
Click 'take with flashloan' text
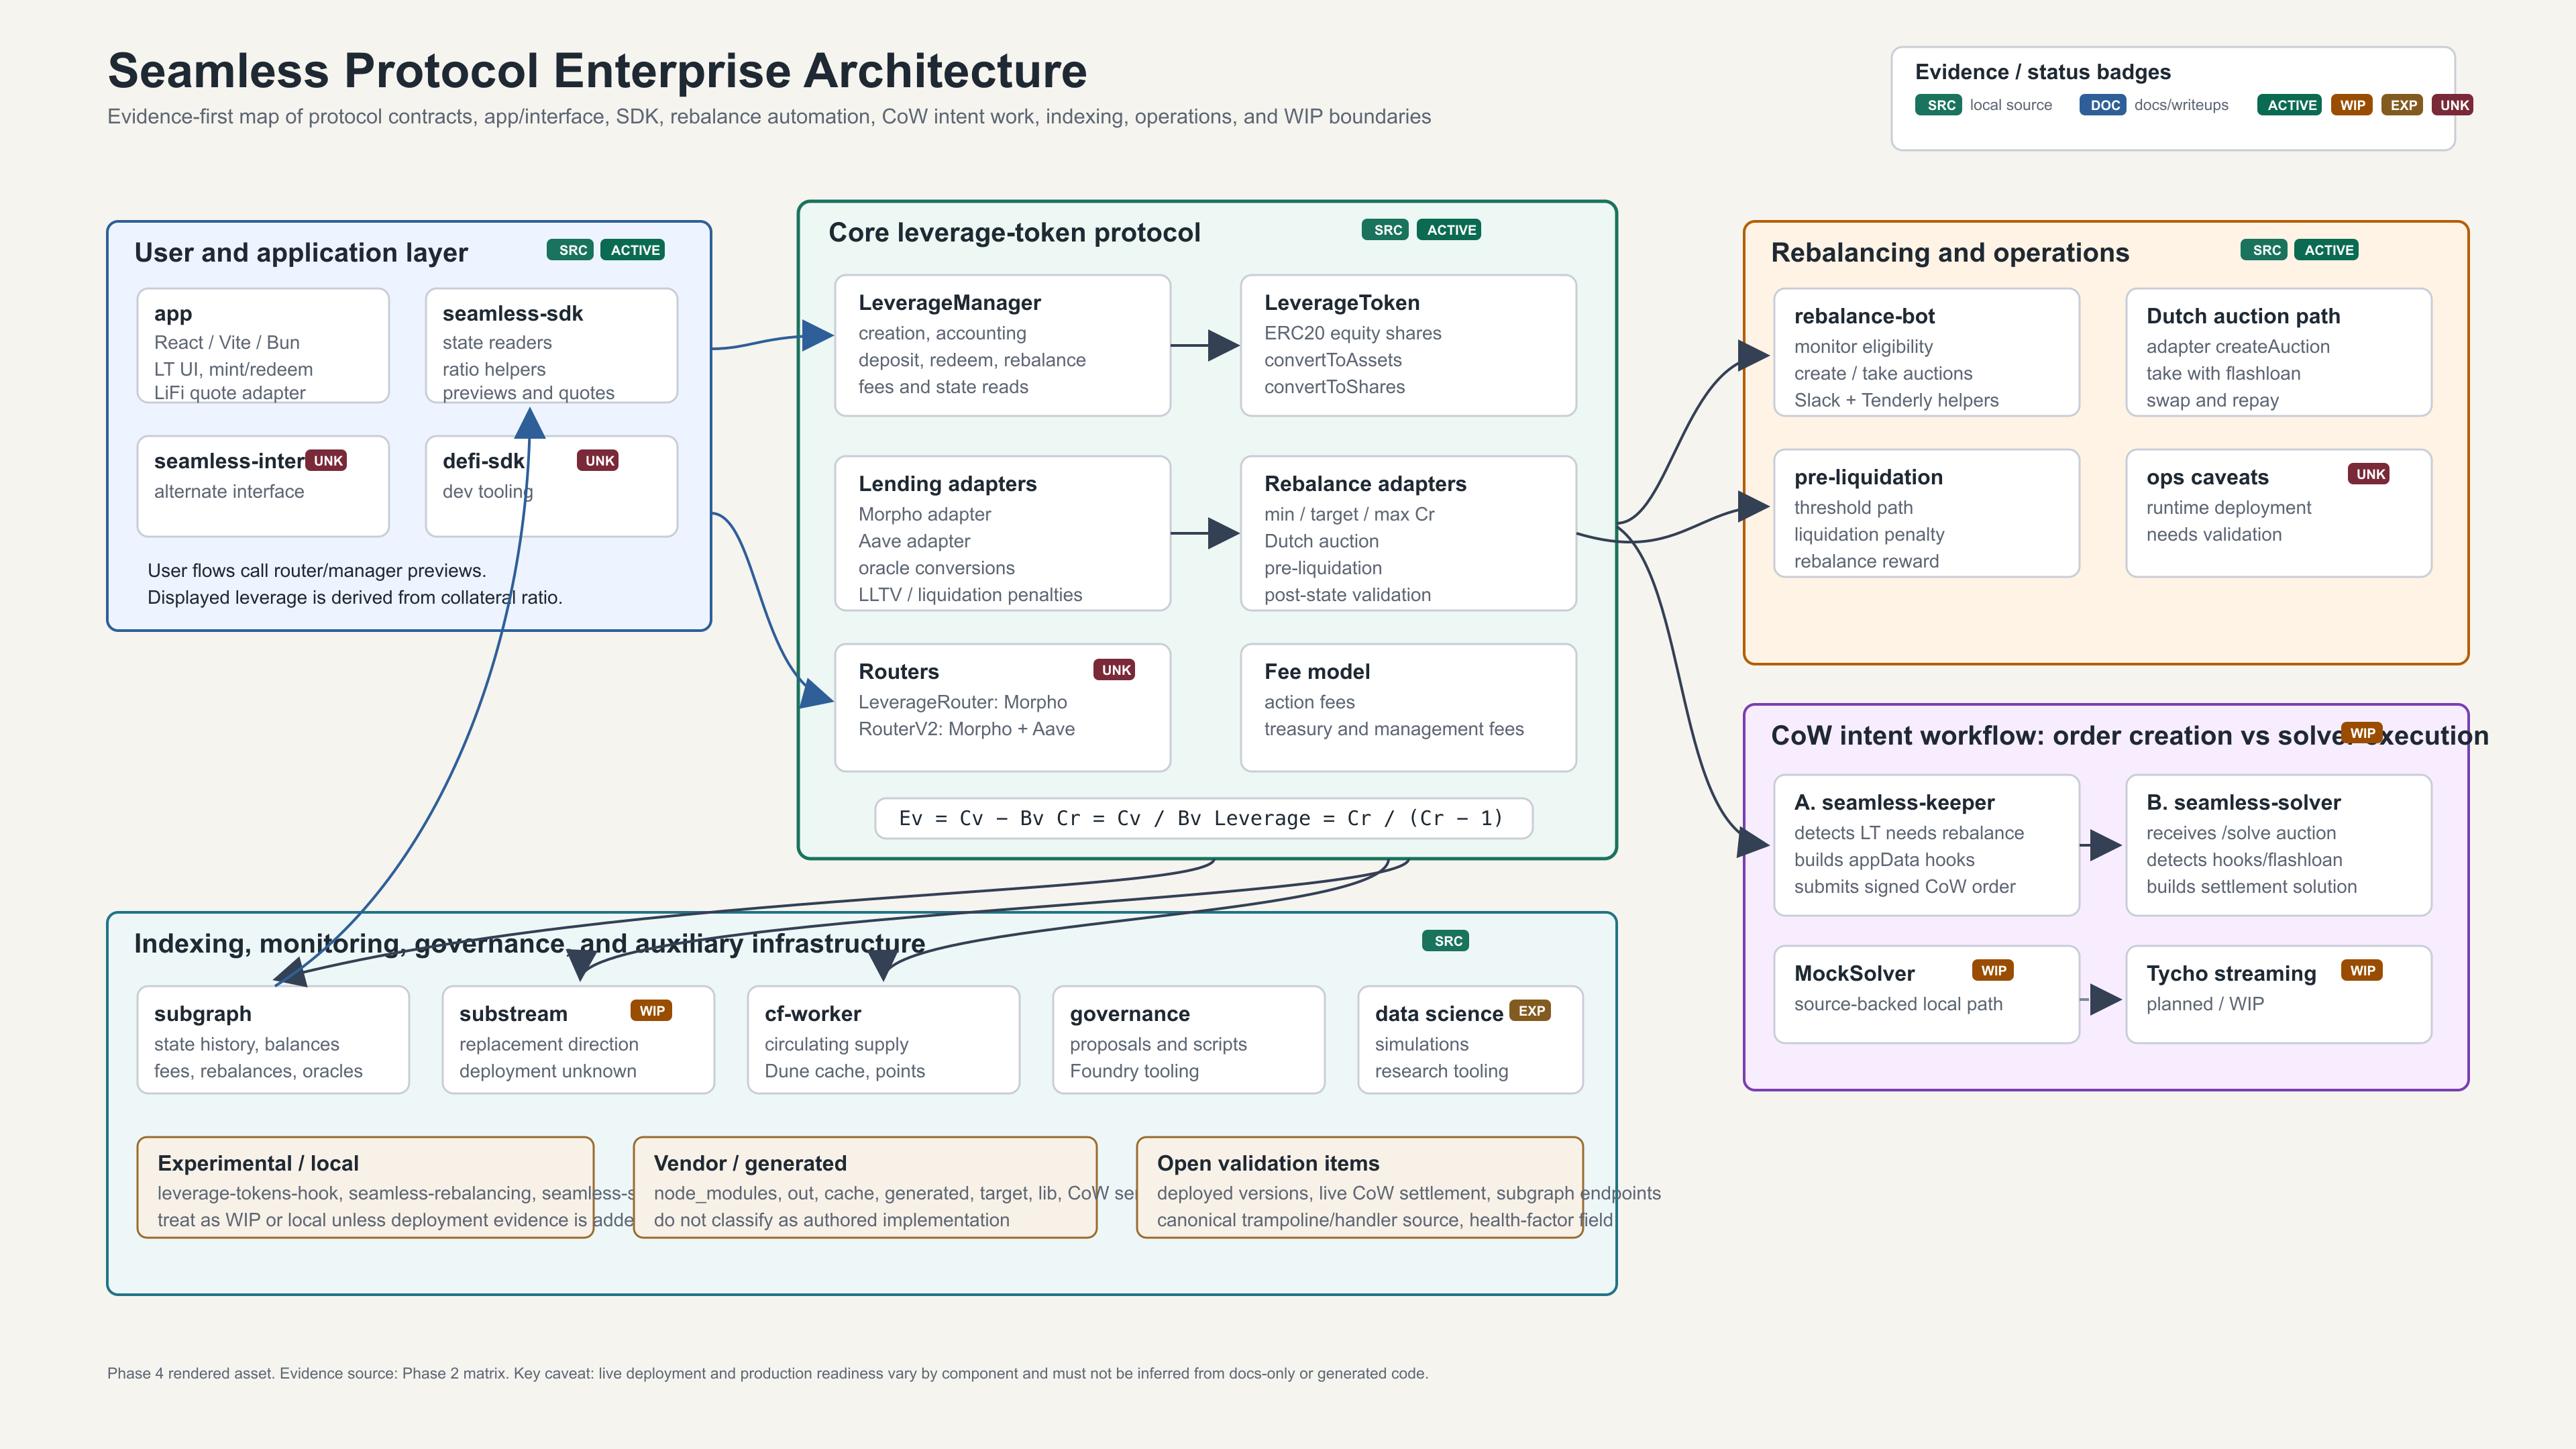(x=2223, y=373)
